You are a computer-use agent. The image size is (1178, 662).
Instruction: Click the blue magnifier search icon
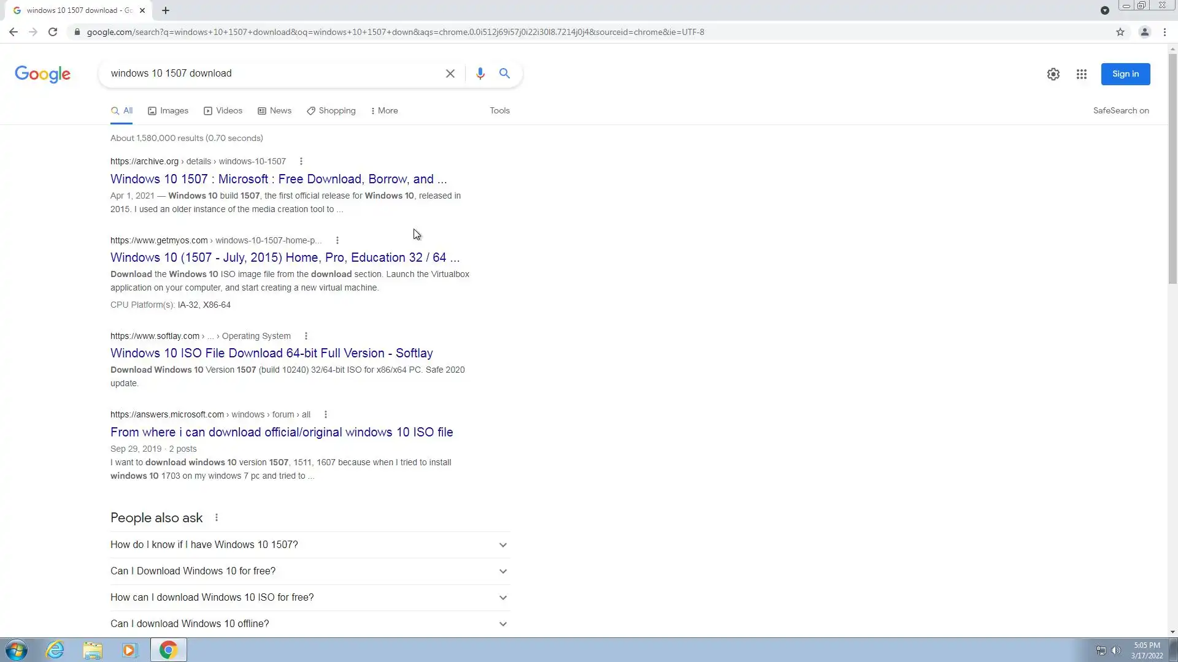[x=504, y=74]
